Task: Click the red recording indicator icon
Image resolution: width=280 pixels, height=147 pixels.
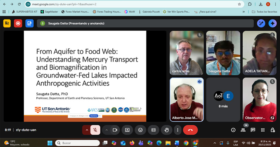Action: [18, 23]
